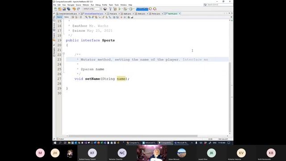Click the highlighted name parameter on line 27
Image resolution: width=286 pixels, height=161 pixels.
(121, 79)
